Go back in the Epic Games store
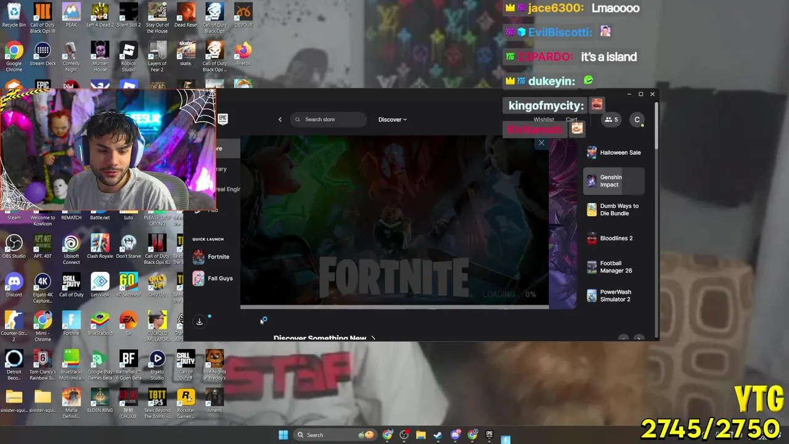Image resolution: width=789 pixels, height=444 pixels. [x=280, y=120]
